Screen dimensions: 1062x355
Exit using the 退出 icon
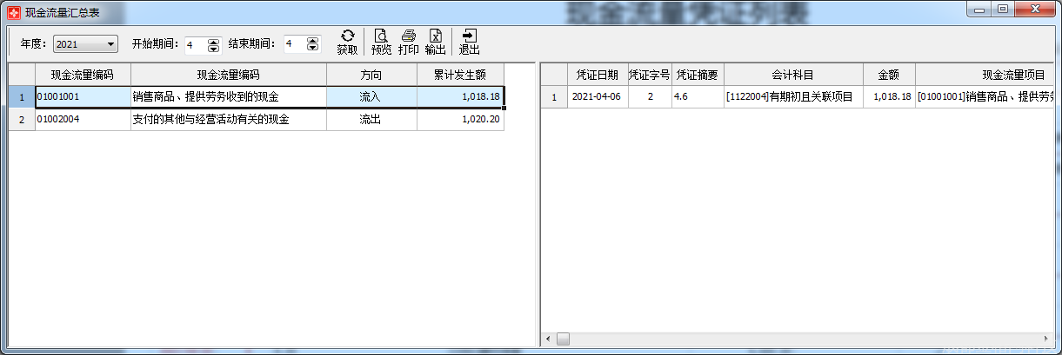pos(469,36)
